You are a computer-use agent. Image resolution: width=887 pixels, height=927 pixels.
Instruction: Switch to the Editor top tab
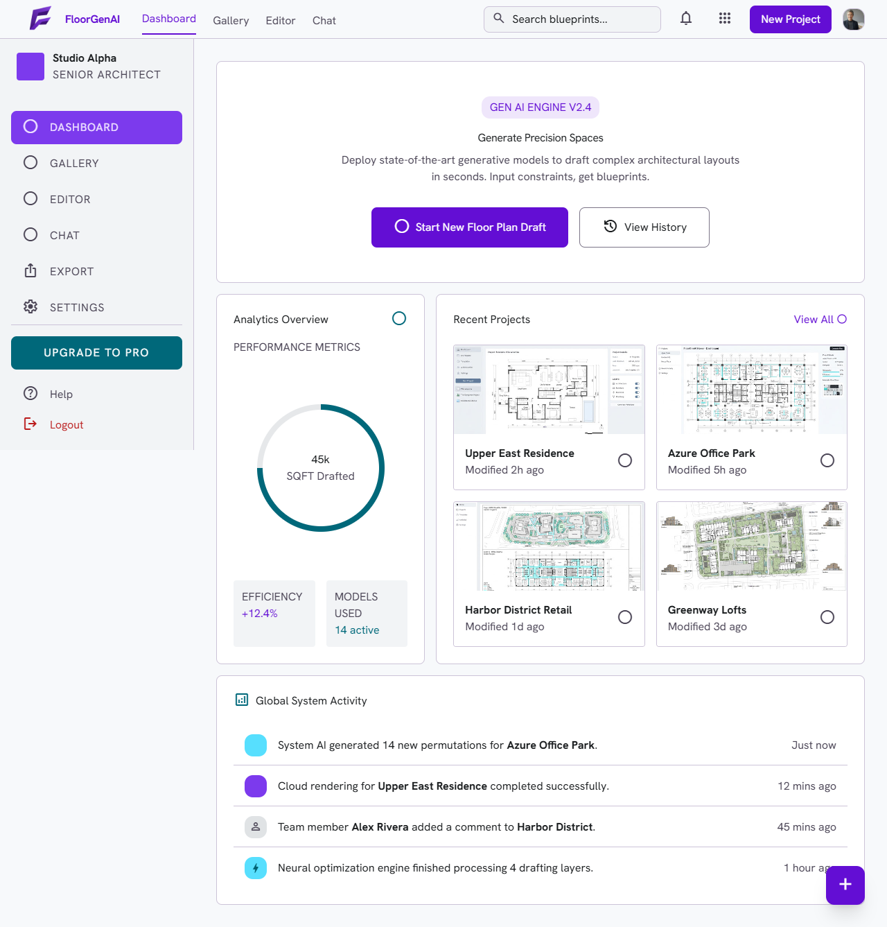click(x=281, y=21)
